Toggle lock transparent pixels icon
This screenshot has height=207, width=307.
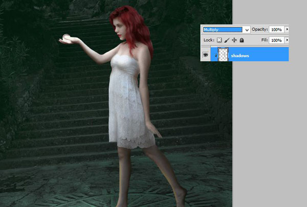220,40
